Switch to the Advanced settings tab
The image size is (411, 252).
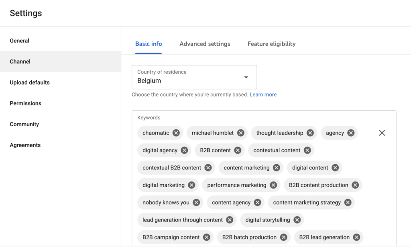pyautogui.click(x=205, y=44)
